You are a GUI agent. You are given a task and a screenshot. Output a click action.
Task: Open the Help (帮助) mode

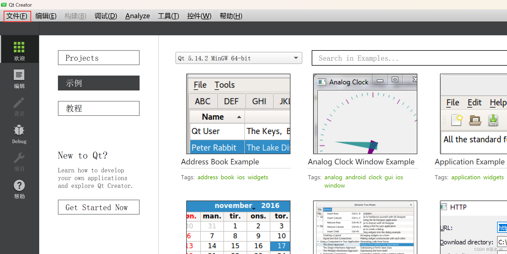[19, 189]
